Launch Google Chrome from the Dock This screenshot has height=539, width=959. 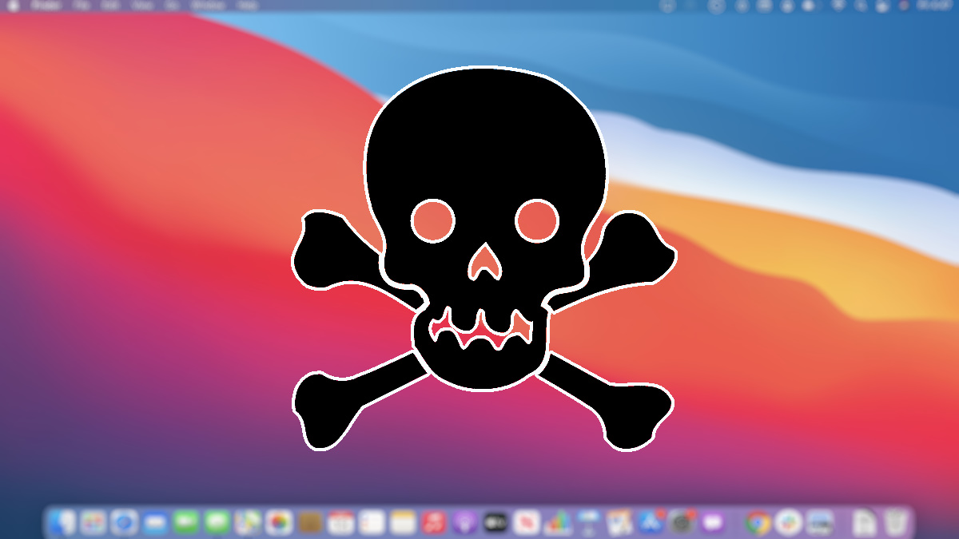(758, 523)
